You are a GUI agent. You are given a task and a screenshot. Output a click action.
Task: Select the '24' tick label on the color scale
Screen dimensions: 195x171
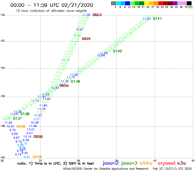pos(148,7)
